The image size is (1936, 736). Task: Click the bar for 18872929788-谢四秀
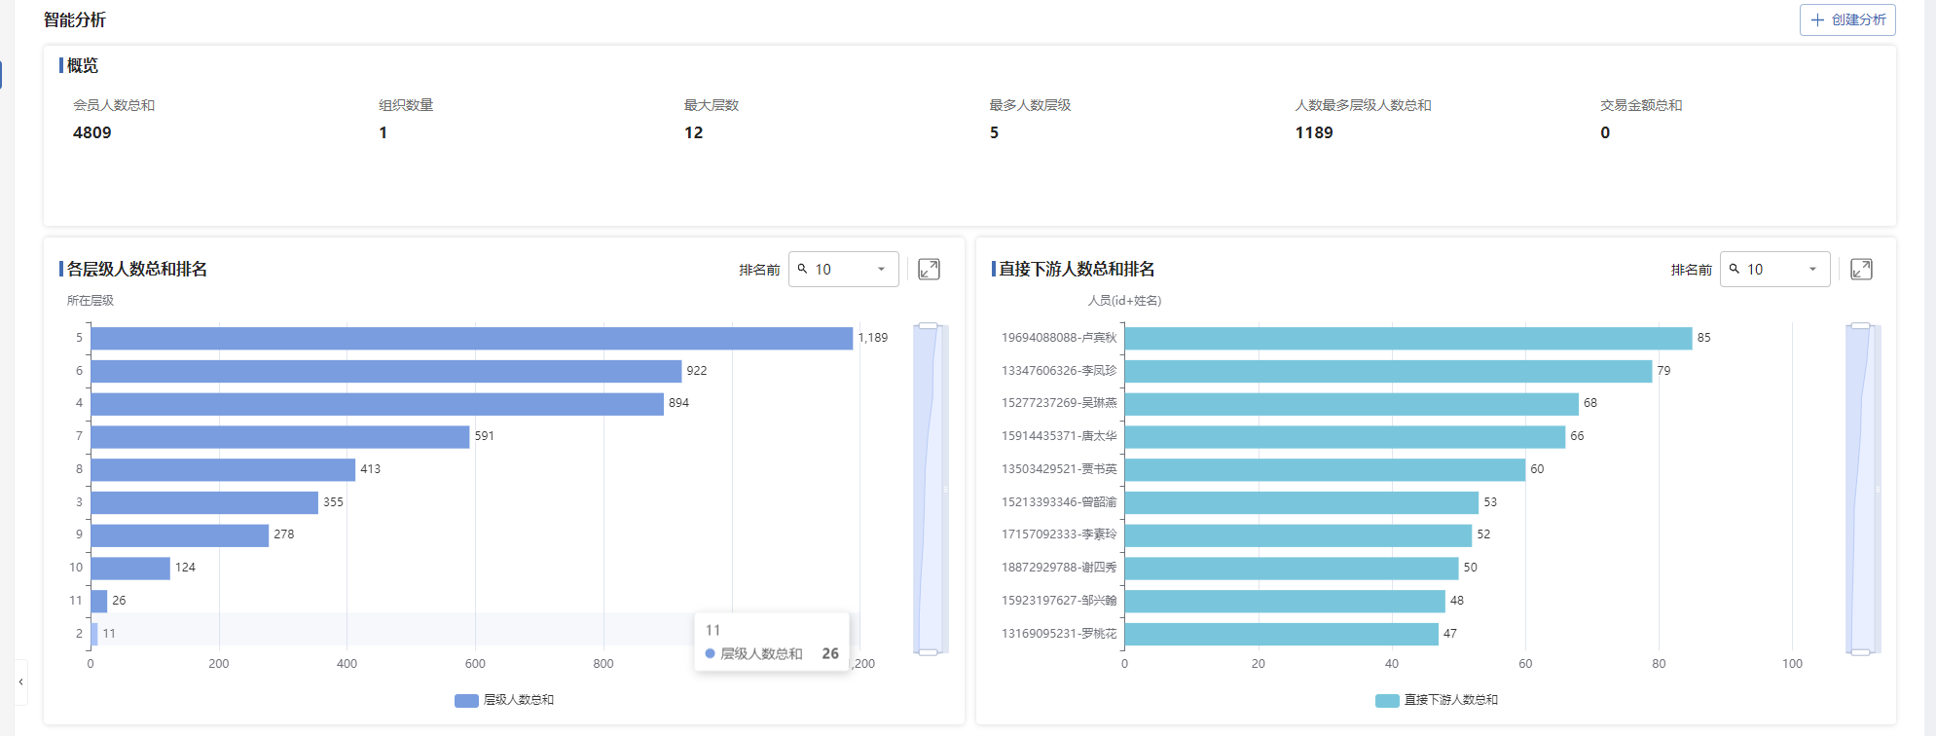(1292, 568)
